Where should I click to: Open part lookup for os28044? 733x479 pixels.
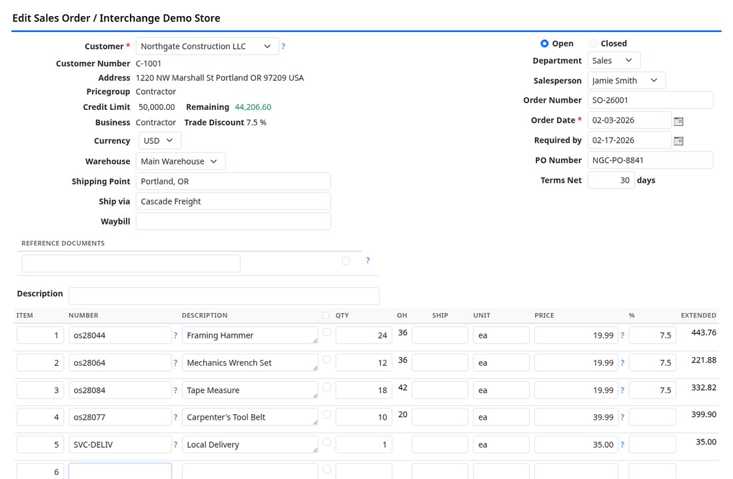(x=175, y=335)
